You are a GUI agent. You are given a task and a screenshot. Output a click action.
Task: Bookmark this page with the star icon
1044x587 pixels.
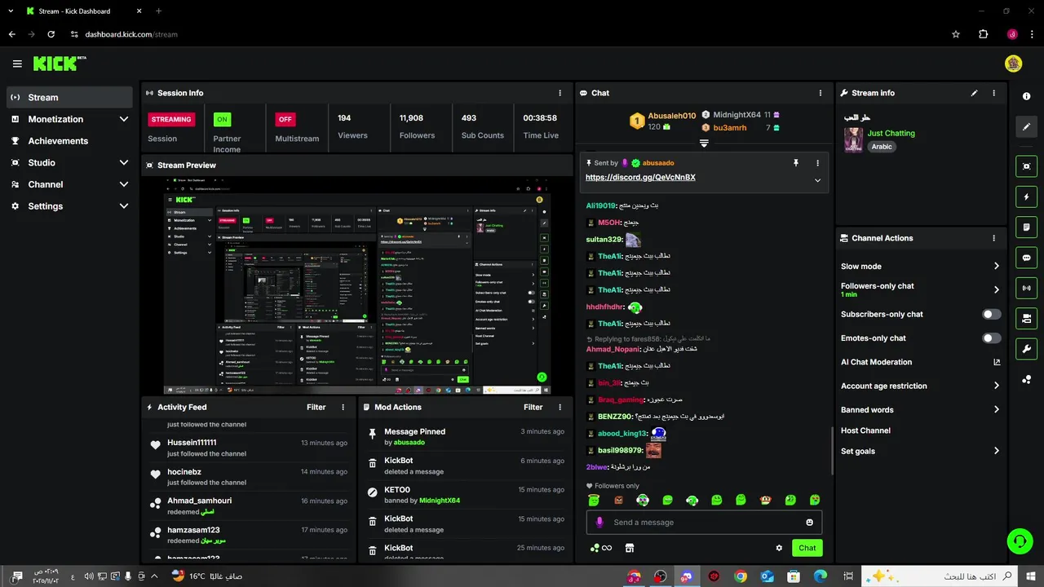coord(956,34)
